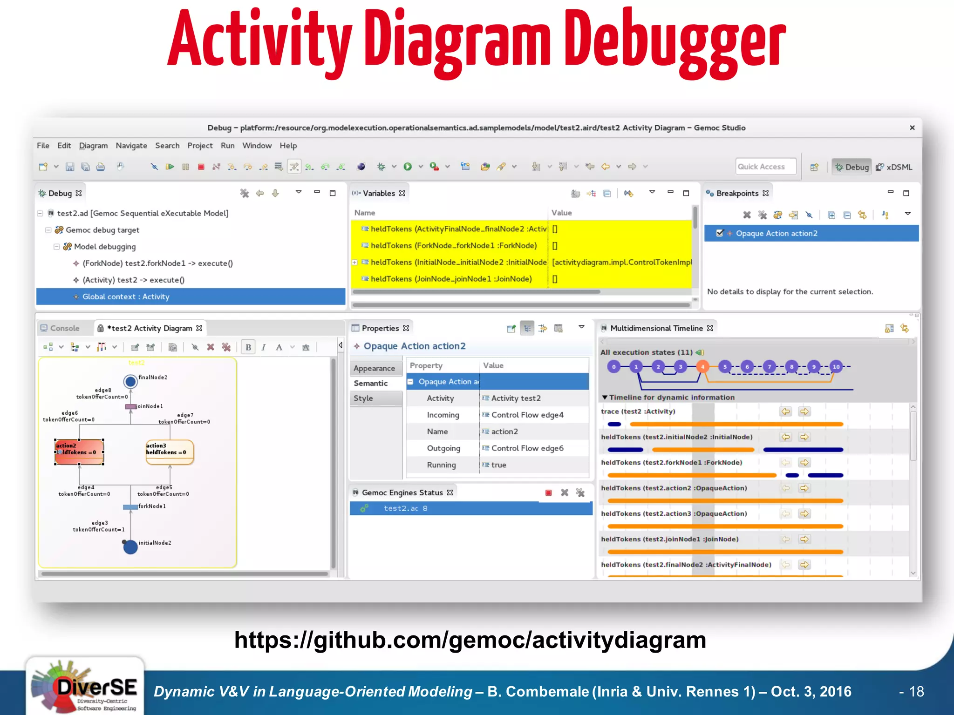Click the Step Return toolbar icon

[263, 167]
